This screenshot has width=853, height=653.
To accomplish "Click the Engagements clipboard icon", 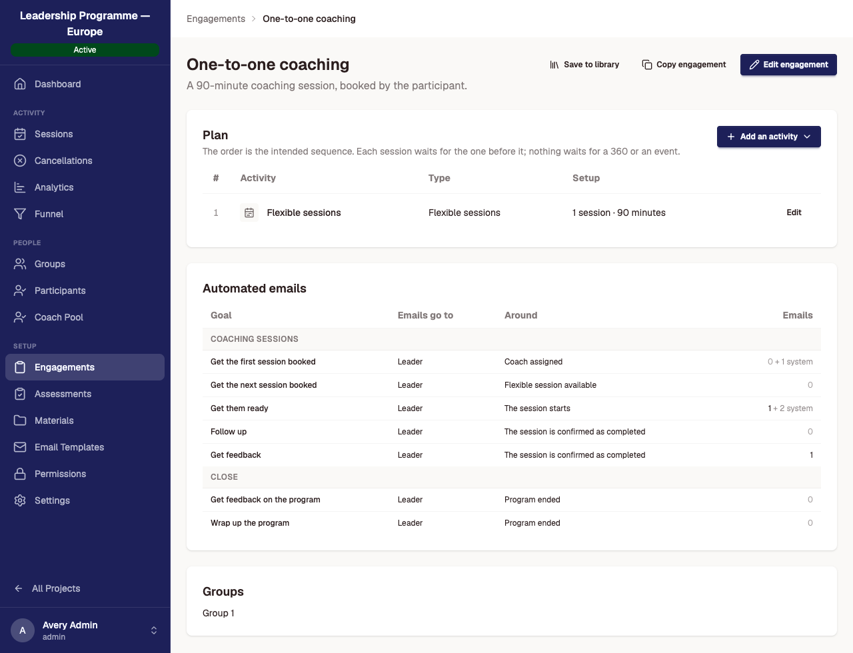I will [x=20, y=367].
